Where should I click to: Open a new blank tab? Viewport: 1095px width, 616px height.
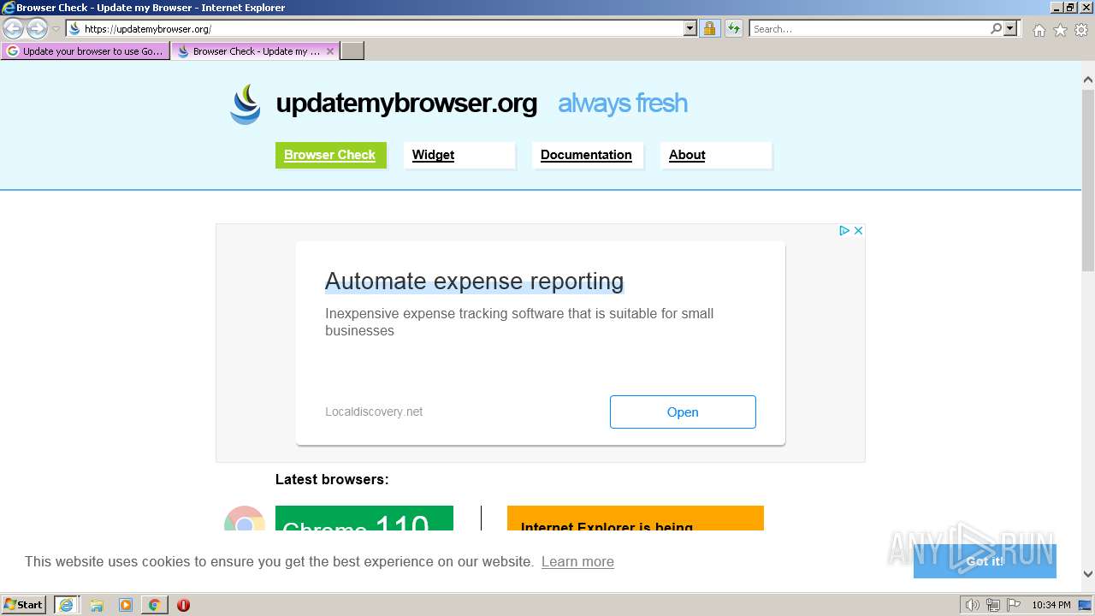pos(352,51)
